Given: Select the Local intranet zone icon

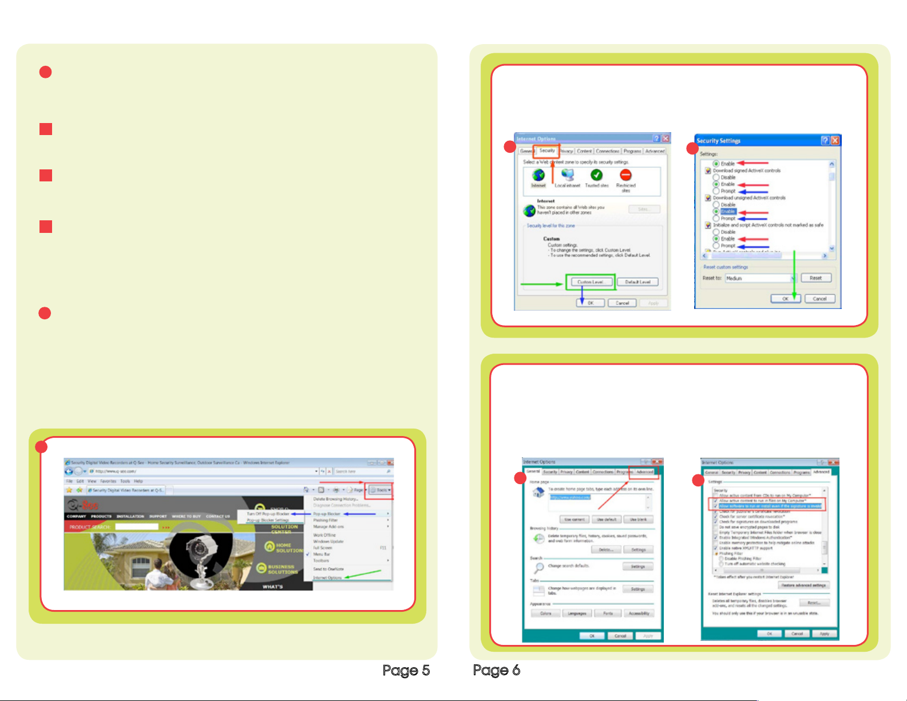Looking at the screenshot, I should click(x=568, y=175).
